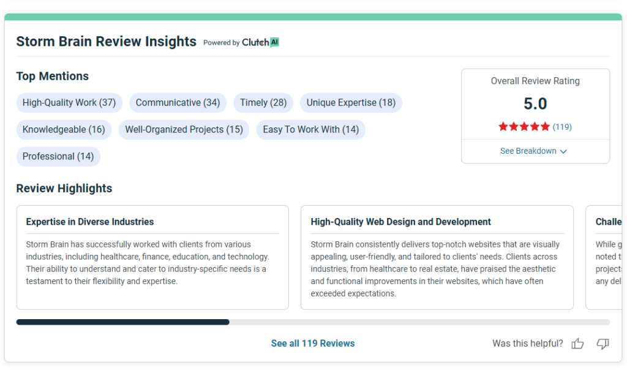Click the chevron next to See Breakdown
627x370 pixels.
click(563, 151)
